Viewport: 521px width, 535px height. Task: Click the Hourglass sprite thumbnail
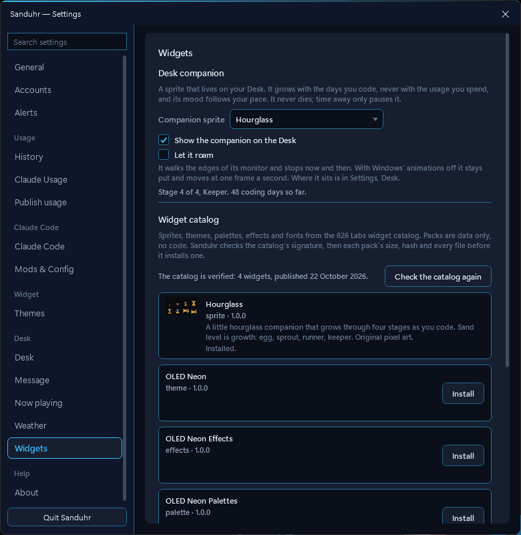182,307
